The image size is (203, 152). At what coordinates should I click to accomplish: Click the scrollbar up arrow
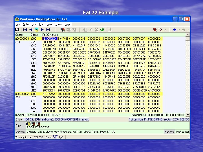click(x=188, y=35)
